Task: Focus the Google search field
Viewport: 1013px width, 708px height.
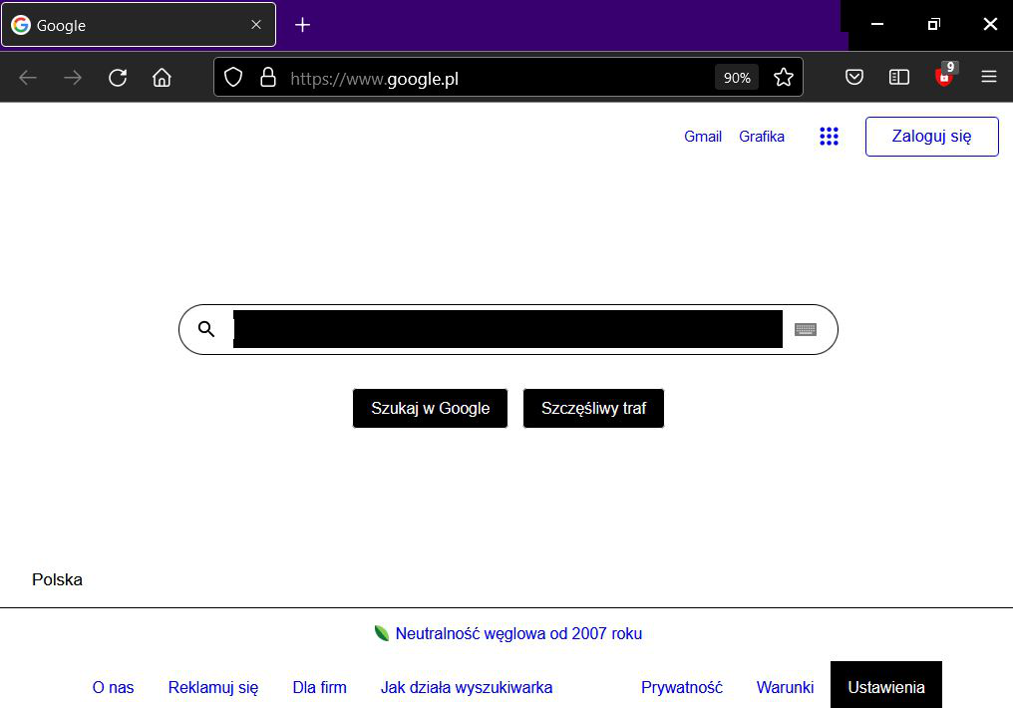Action: (507, 329)
